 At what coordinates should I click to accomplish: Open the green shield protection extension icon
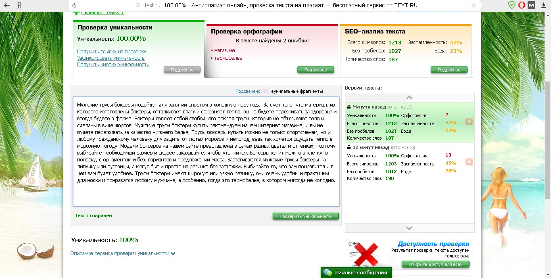tap(511, 5)
